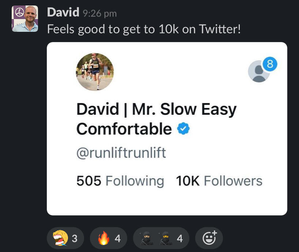
Task: Click the display name "David | Mr. Slow Easy"
Action: tap(156, 109)
